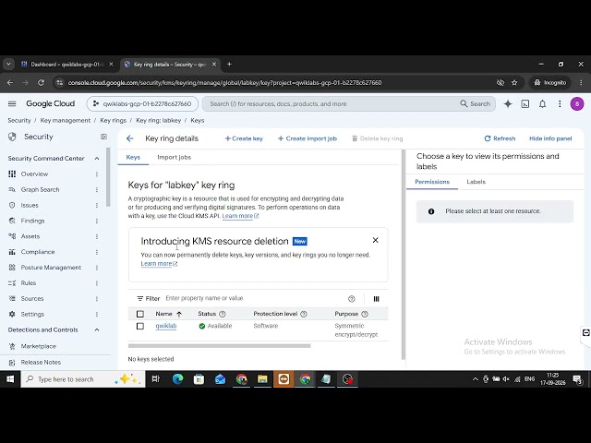Show Status column help icon
This screenshot has width=591, height=443.
coord(223,314)
